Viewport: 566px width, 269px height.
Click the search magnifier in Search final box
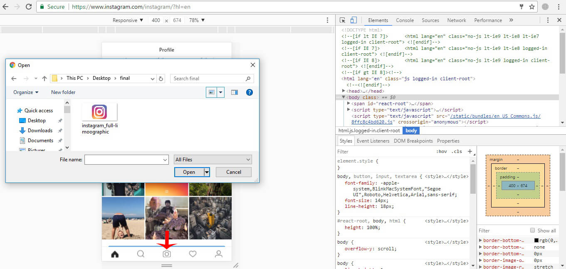pos(248,78)
